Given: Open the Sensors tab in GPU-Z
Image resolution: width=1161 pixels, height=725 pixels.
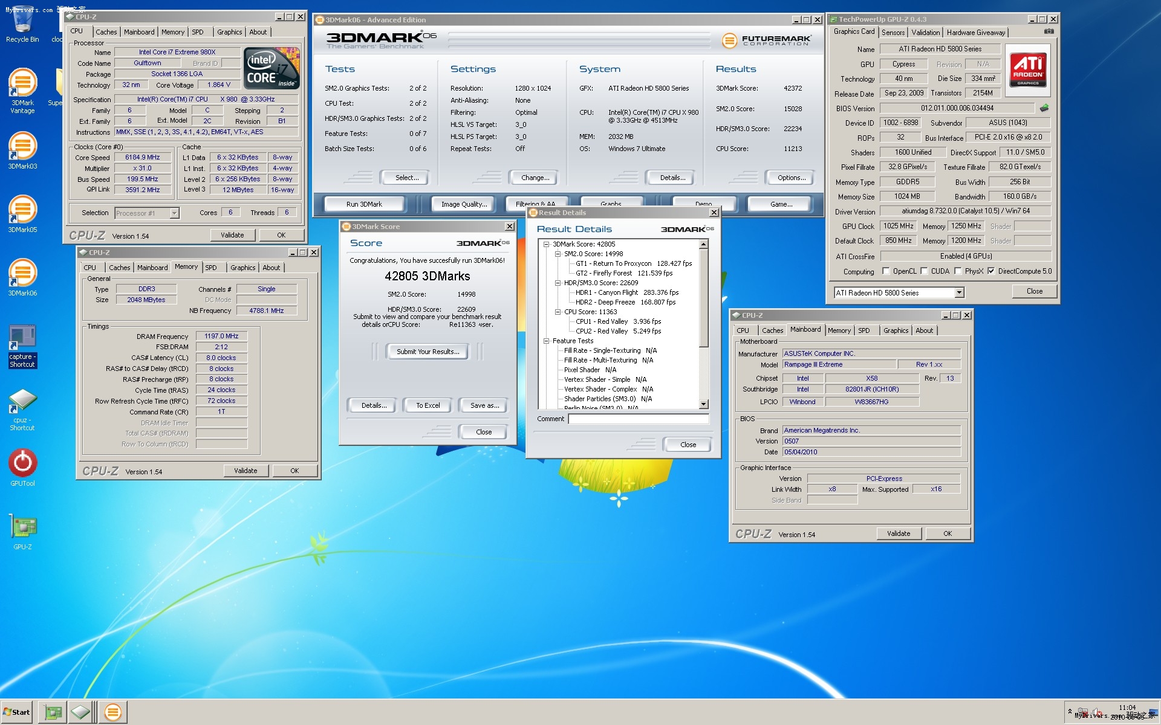Looking at the screenshot, I should [893, 33].
